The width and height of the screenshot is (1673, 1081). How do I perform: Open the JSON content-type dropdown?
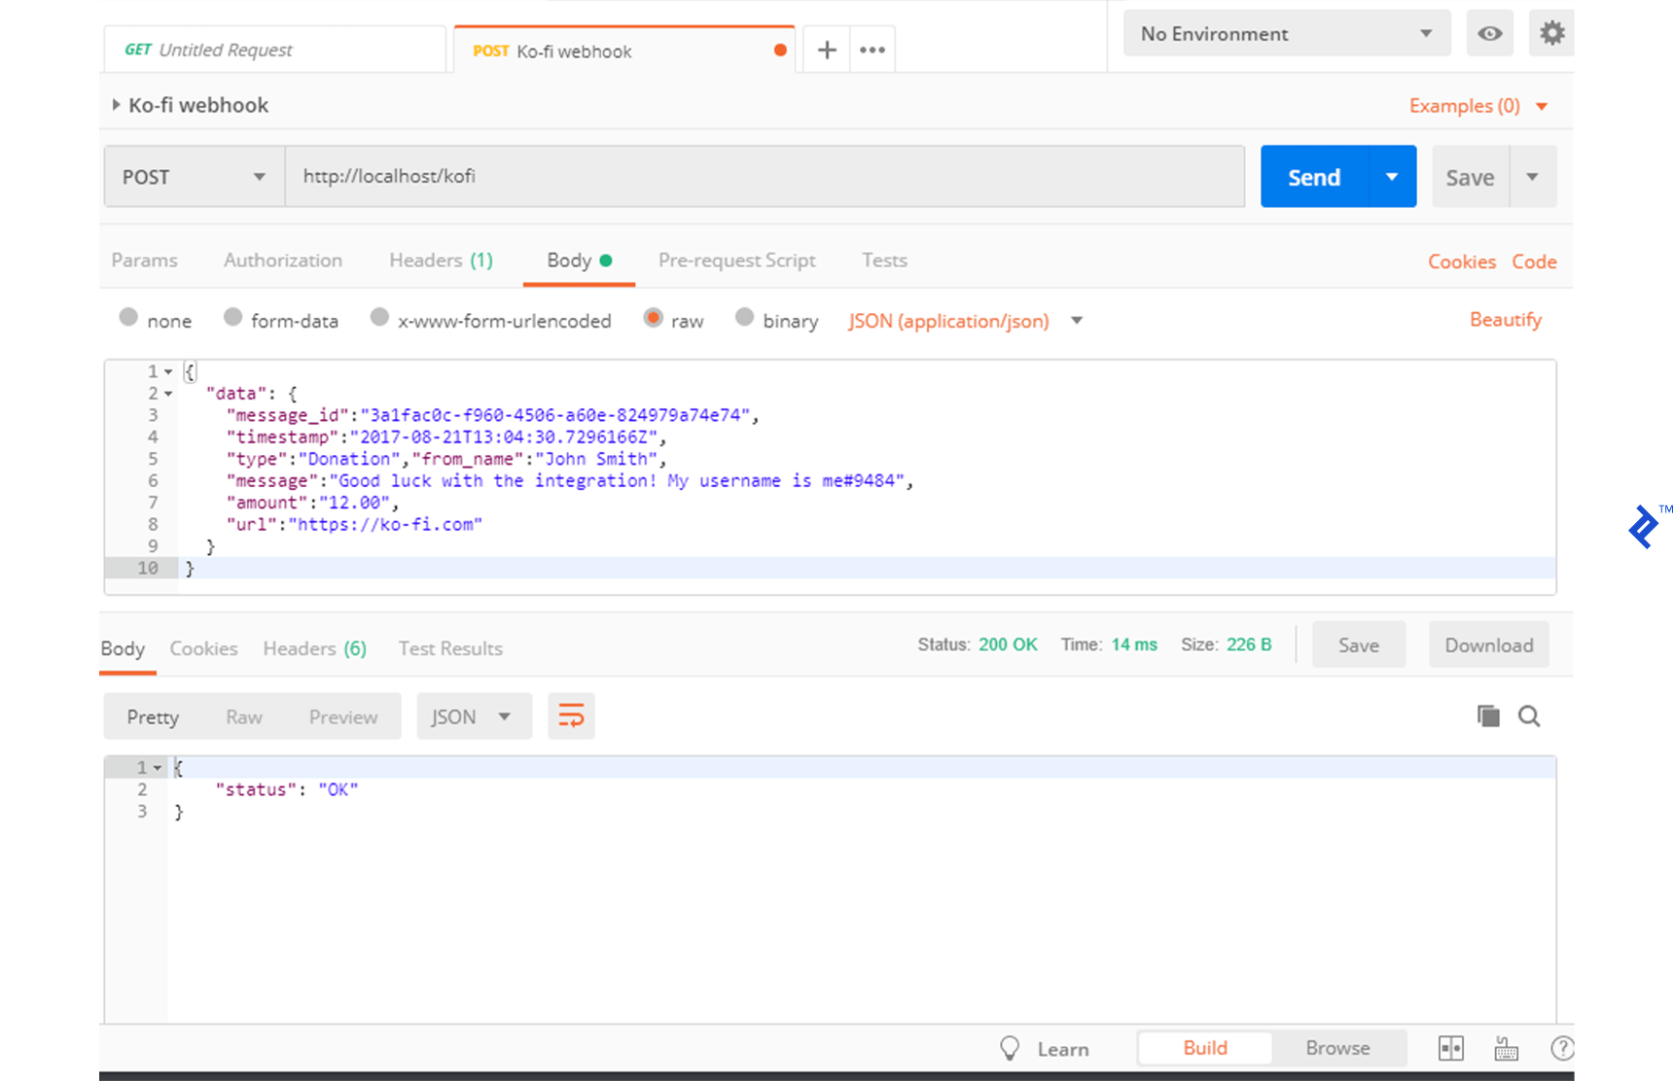(963, 321)
